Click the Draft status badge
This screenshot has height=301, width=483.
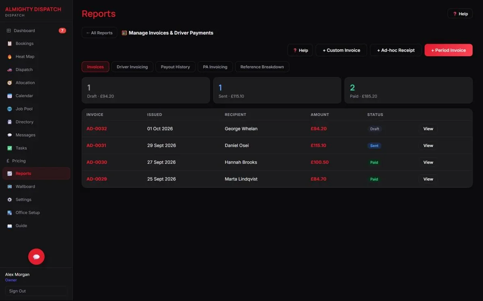coord(375,129)
